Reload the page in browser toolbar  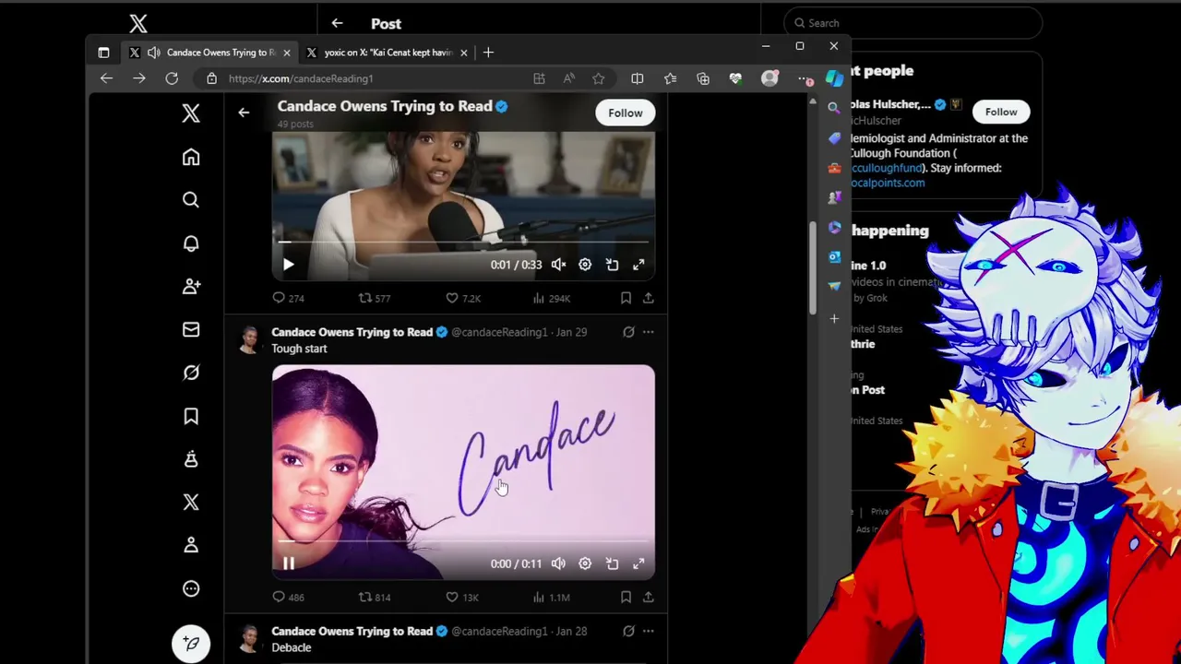pos(172,78)
